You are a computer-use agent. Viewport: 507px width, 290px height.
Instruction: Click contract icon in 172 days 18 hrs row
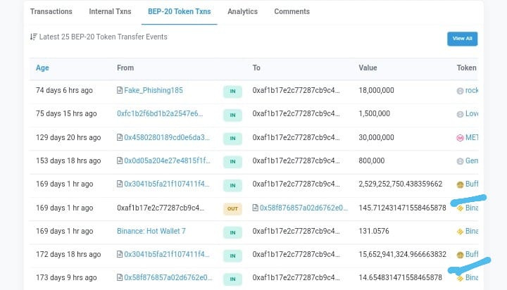pyautogui.click(x=120, y=254)
